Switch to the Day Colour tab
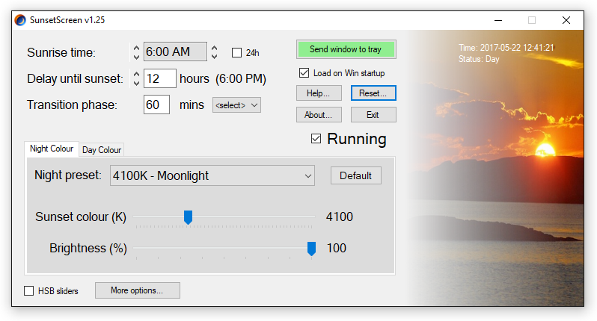The width and height of the screenshot is (597, 321). pos(102,149)
